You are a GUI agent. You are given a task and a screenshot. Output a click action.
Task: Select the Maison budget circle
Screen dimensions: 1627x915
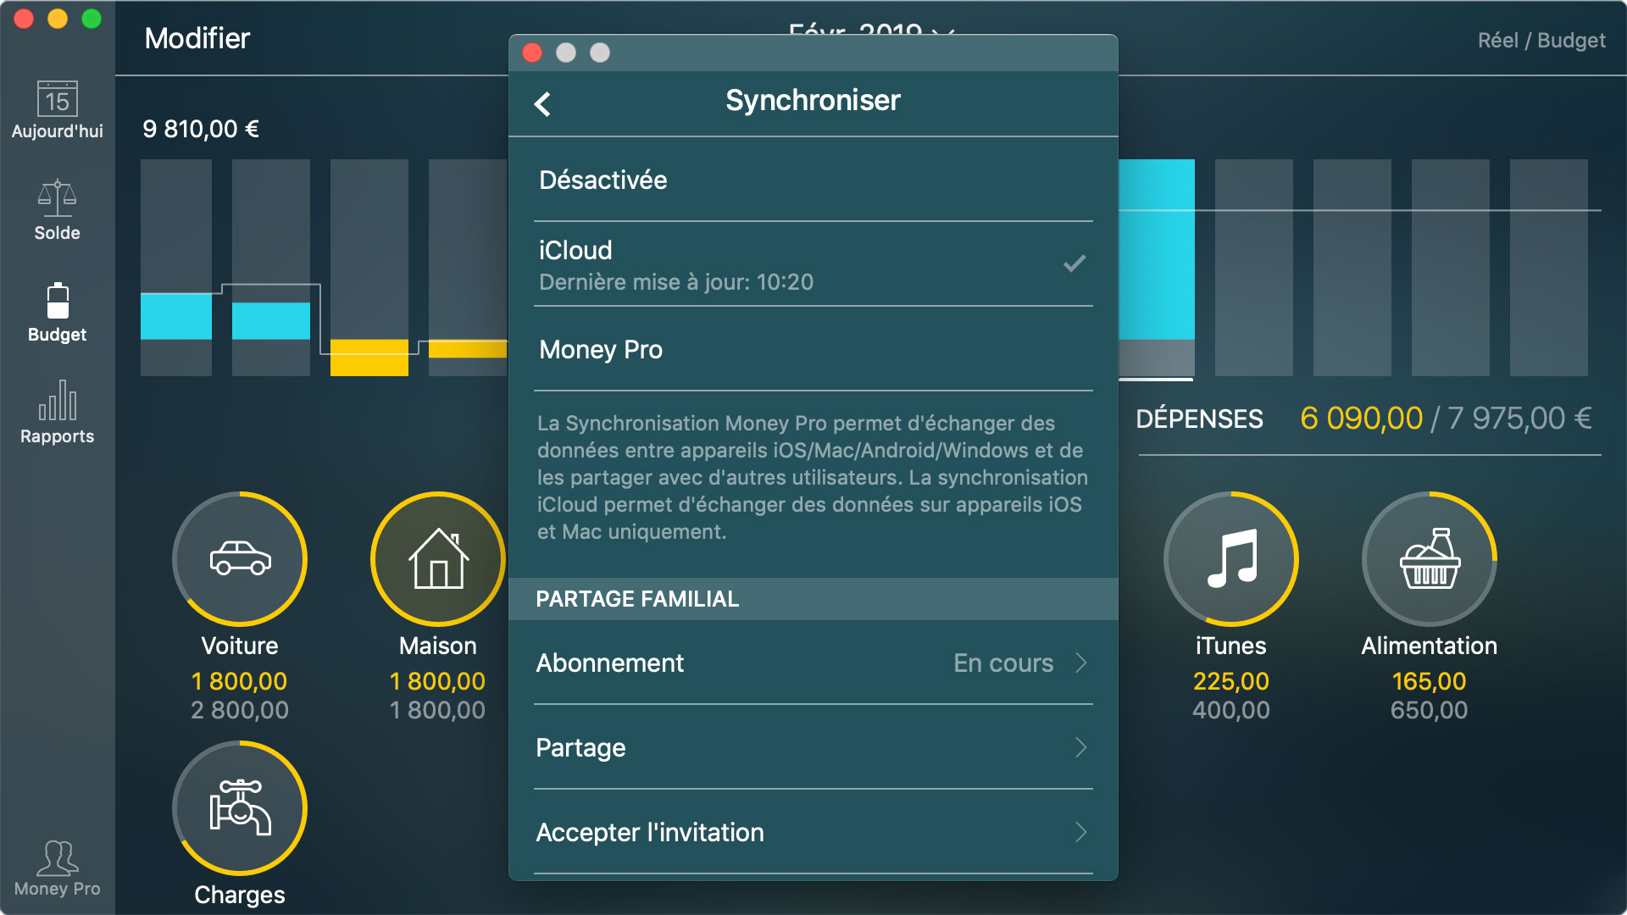[436, 559]
